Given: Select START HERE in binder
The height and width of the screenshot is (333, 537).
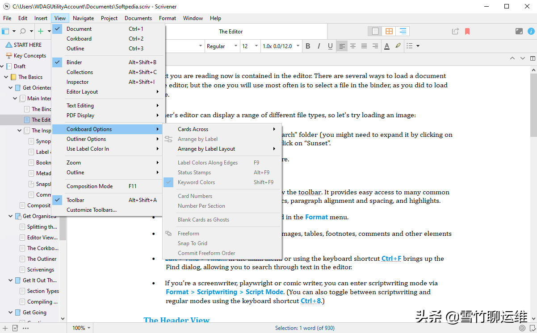Looking at the screenshot, I should (x=28, y=45).
